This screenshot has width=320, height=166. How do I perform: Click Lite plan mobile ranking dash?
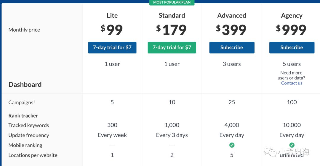(112, 145)
